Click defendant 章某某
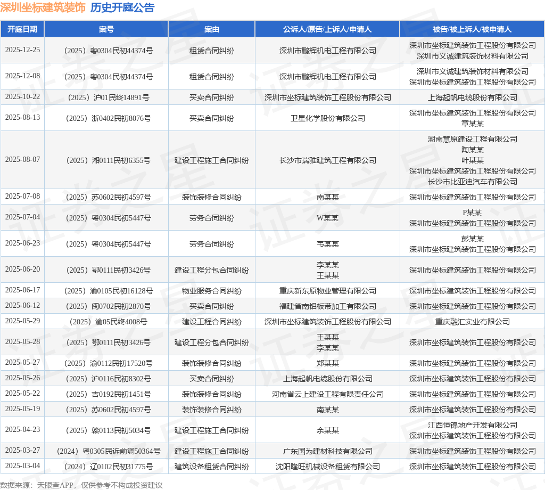Screen dimensions: 545x490 point(473,124)
